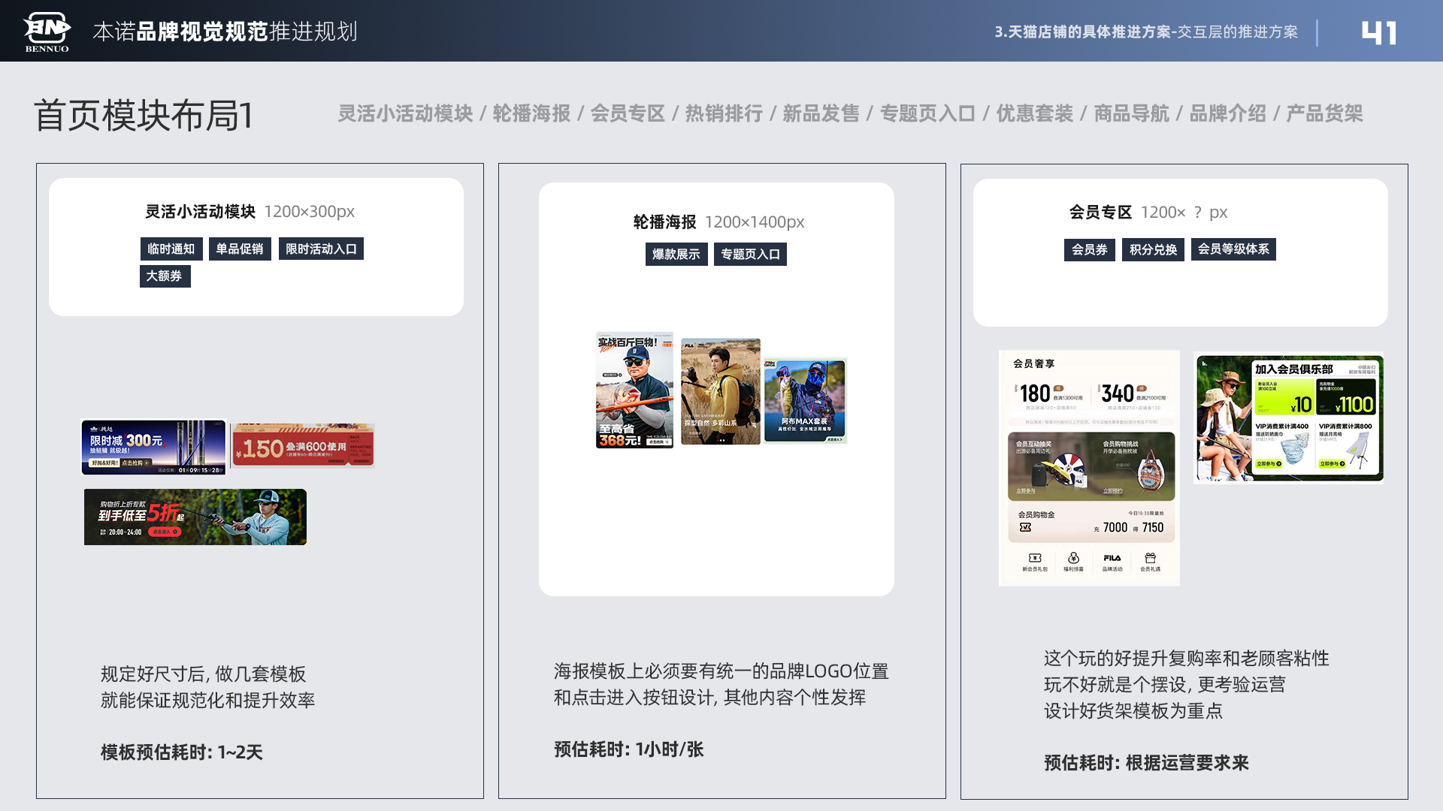
Task: Select 灵活小活动模块 in the top module list
Action: click(405, 113)
